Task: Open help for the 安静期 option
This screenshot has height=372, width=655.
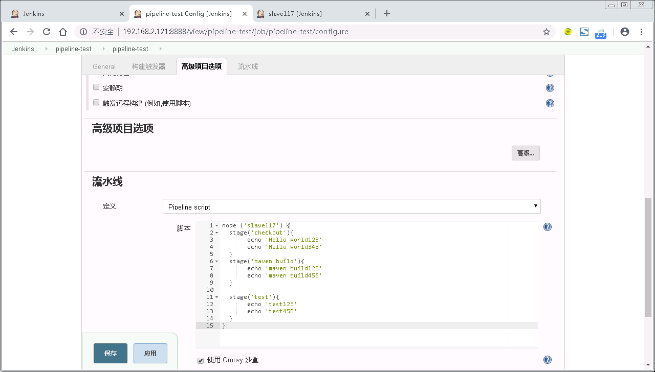Action: point(550,88)
